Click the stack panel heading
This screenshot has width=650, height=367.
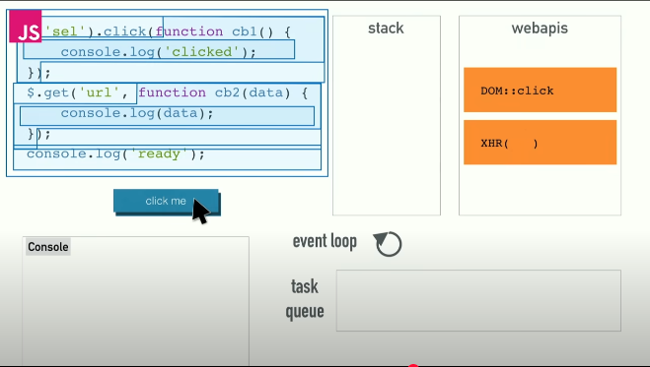click(x=386, y=29)
